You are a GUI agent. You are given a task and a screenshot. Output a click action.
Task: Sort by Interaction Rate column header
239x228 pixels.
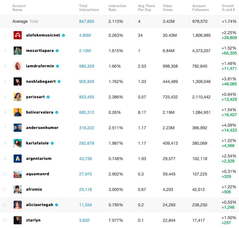pos(117,8)
